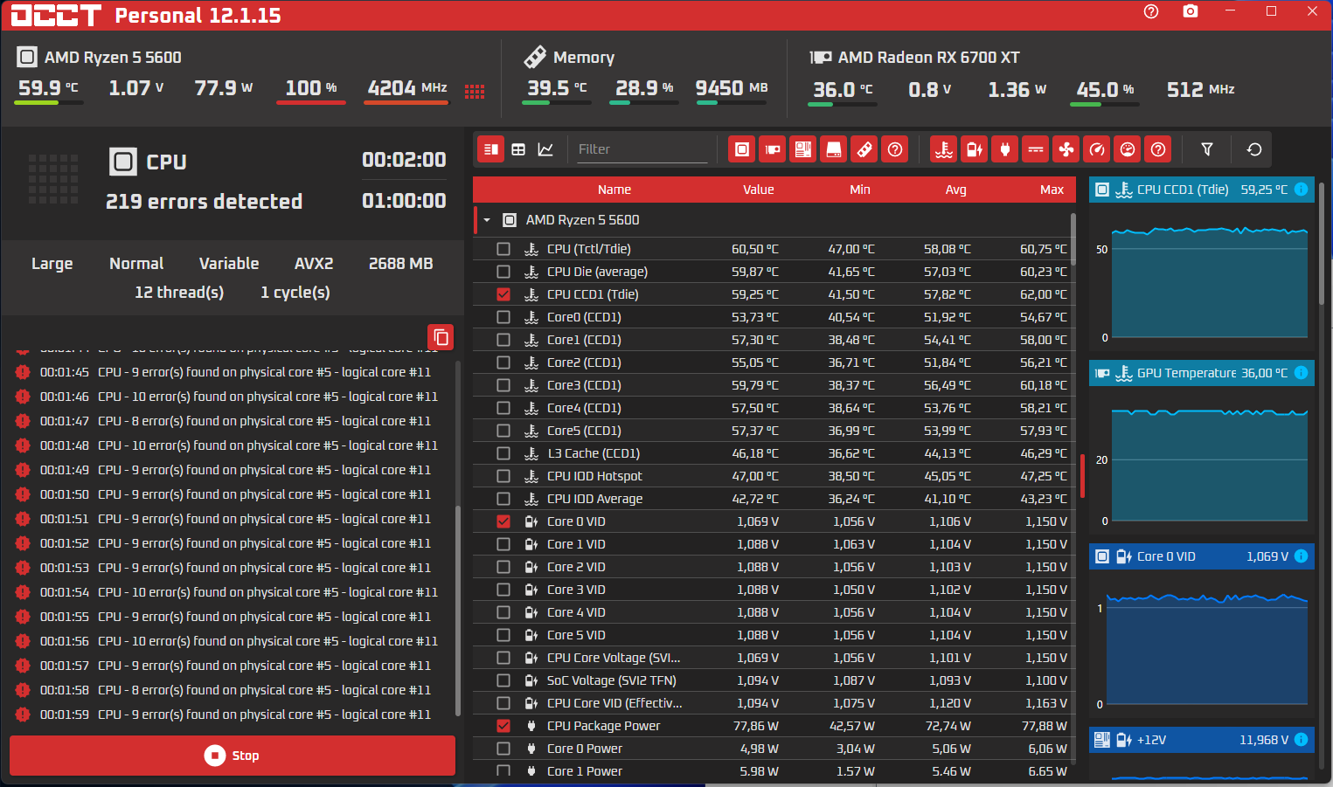Screen dimensions: 1333x787
Task: Switch to the graph-only view
Action: click(545, 149)
